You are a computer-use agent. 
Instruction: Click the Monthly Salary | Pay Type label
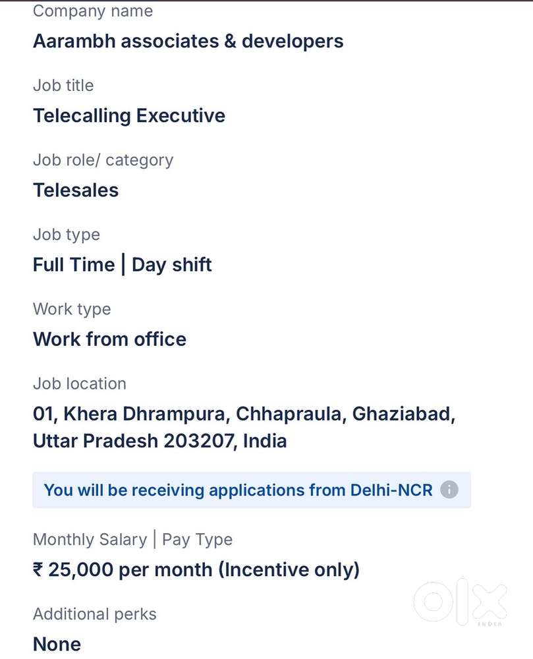coord(132,540)
